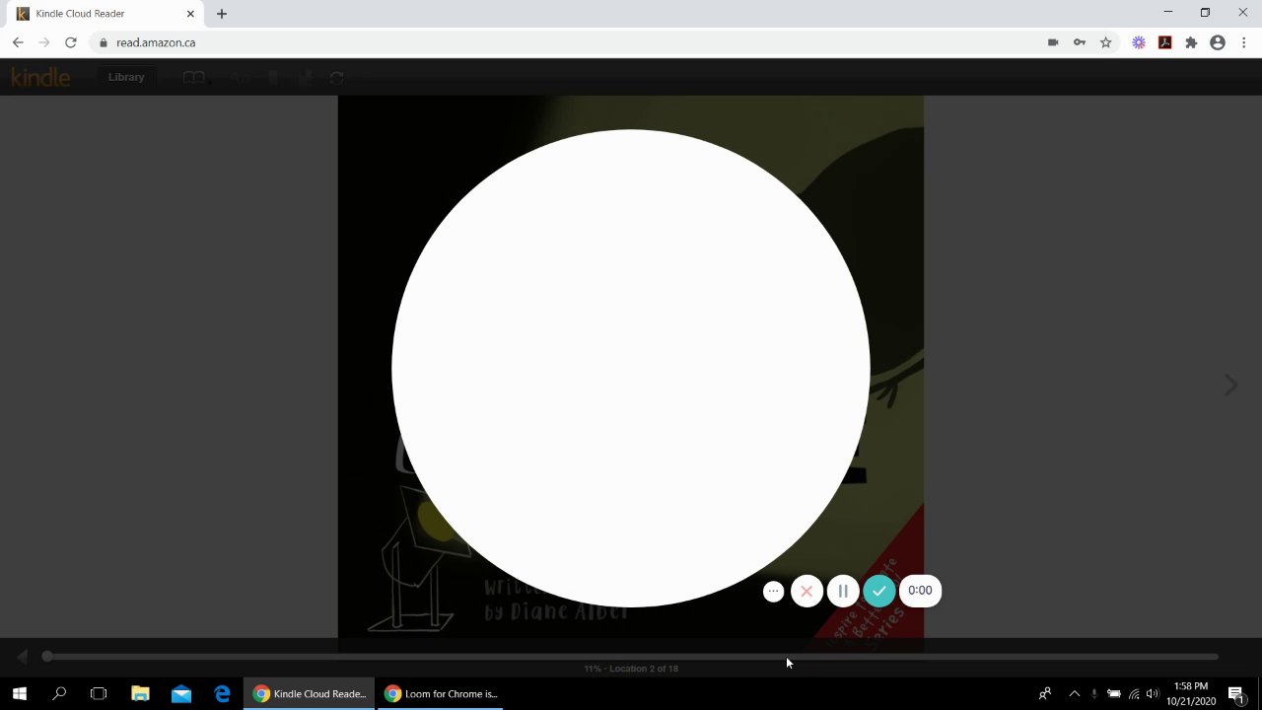Screen dimensions: 1262x710
Task: Click the book cover page
Action: (631, 373)
